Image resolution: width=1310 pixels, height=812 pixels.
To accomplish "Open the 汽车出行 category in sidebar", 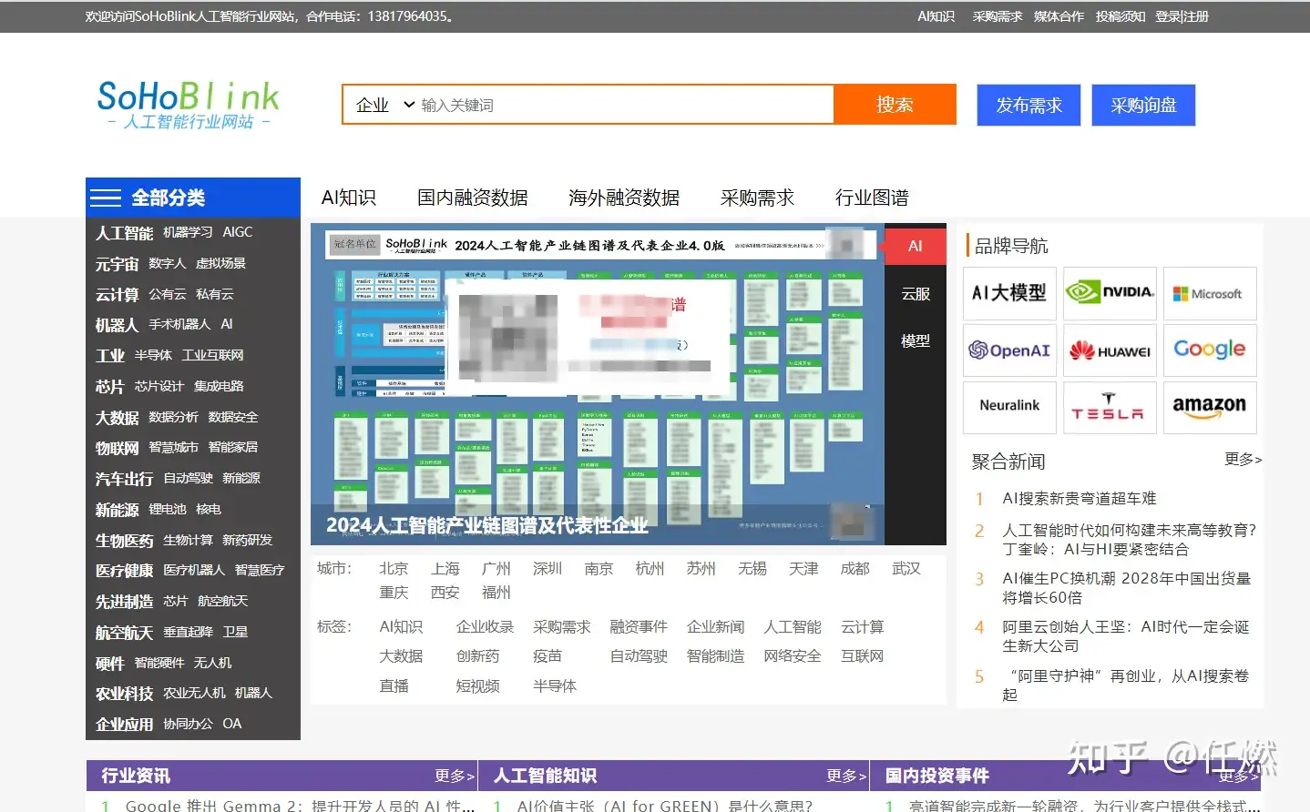I will (x=124, y=479).
